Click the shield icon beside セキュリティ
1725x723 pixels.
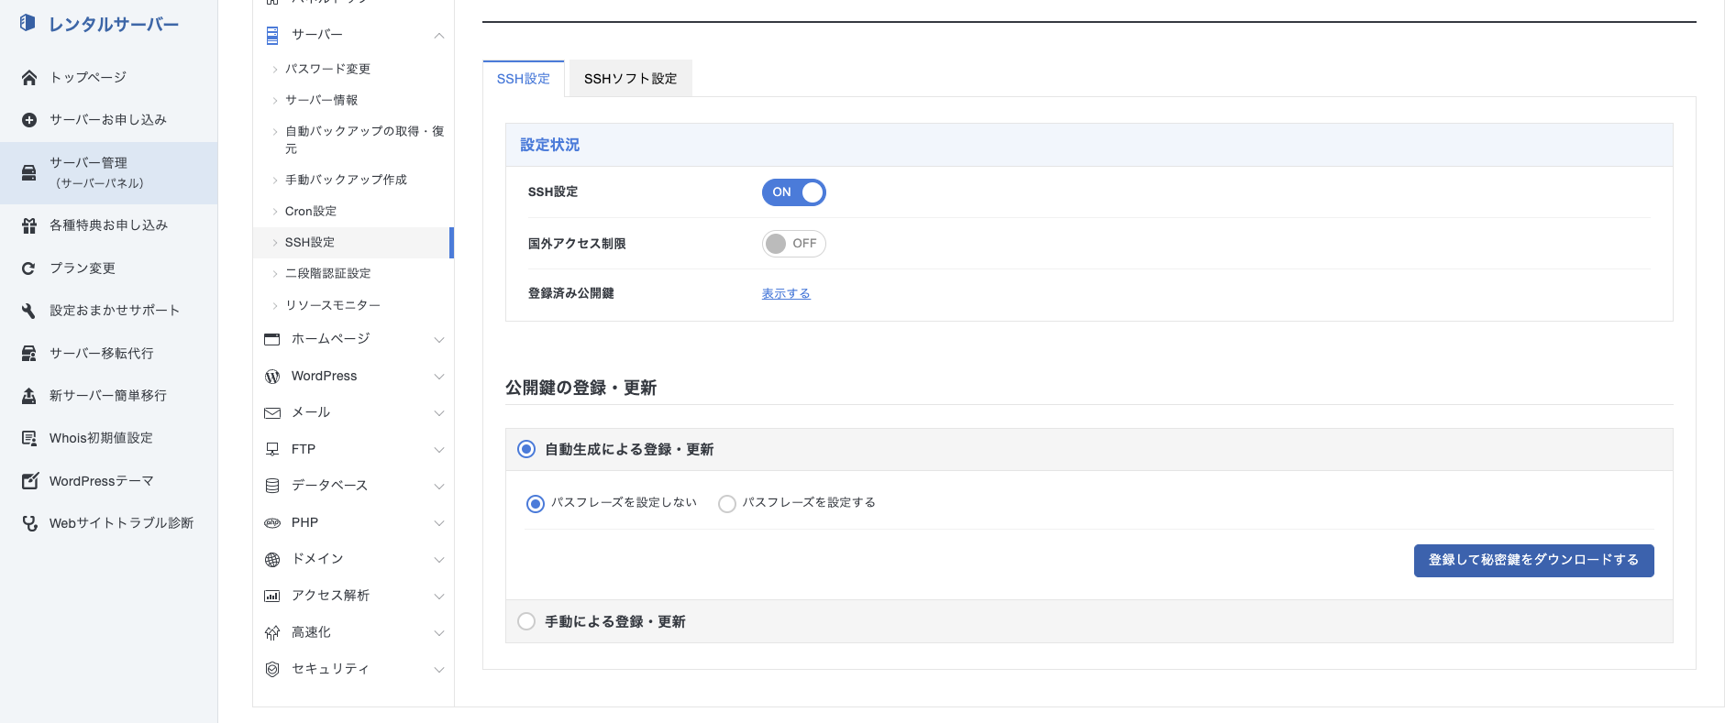(x=272, y=669)
